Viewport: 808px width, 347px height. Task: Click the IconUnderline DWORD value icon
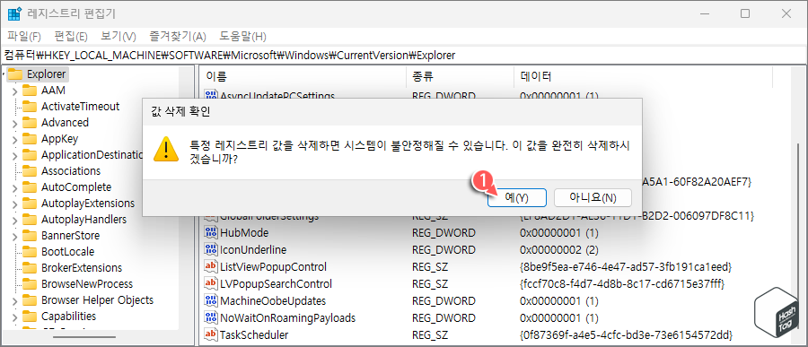(211, 249)
